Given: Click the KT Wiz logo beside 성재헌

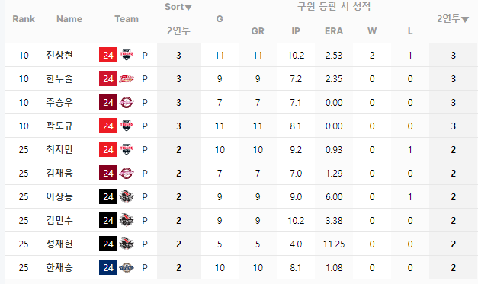Looking at the screenshot, I should (127, 244).
